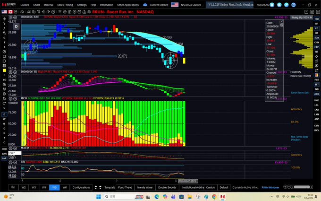Click the stacked layers icon in toolbar
This screenshot has width=321, height=201.
pyautogui.click(x=89, y=12)
